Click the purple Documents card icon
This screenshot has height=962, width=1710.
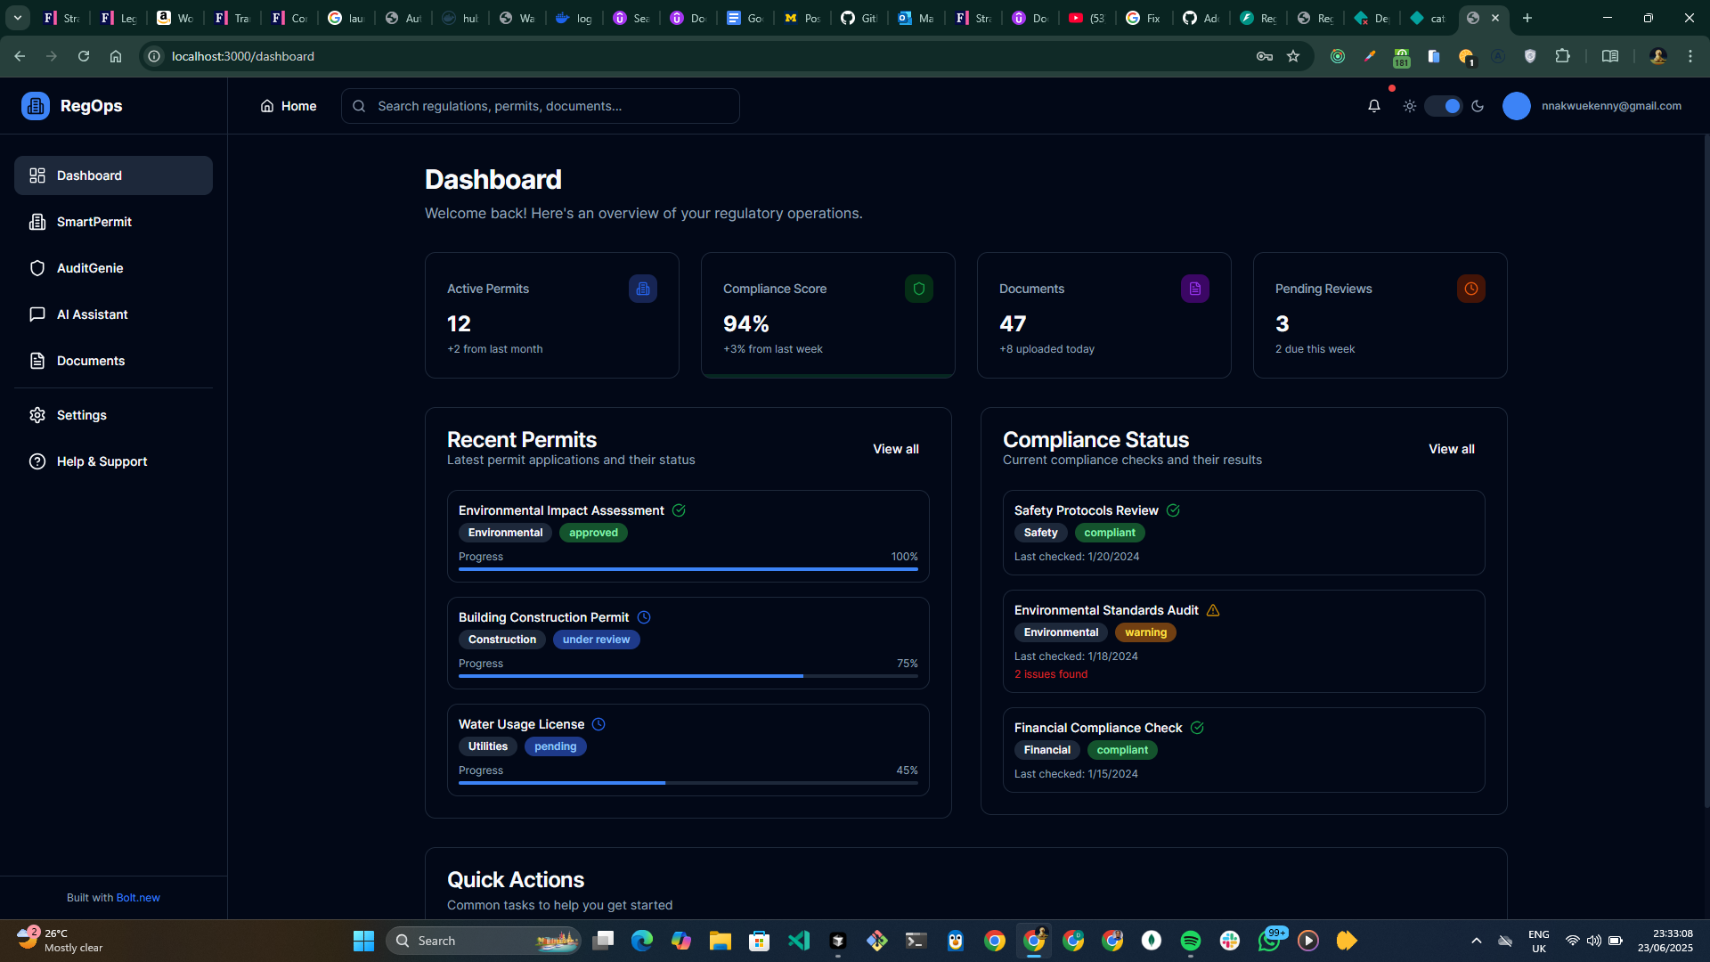[x=1194, y=289]
